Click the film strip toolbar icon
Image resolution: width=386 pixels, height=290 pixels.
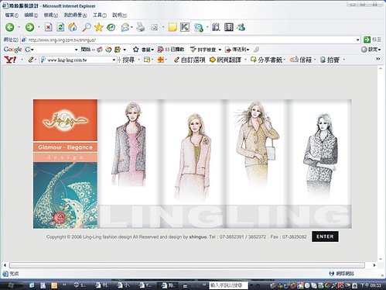[x=229, y=27]
